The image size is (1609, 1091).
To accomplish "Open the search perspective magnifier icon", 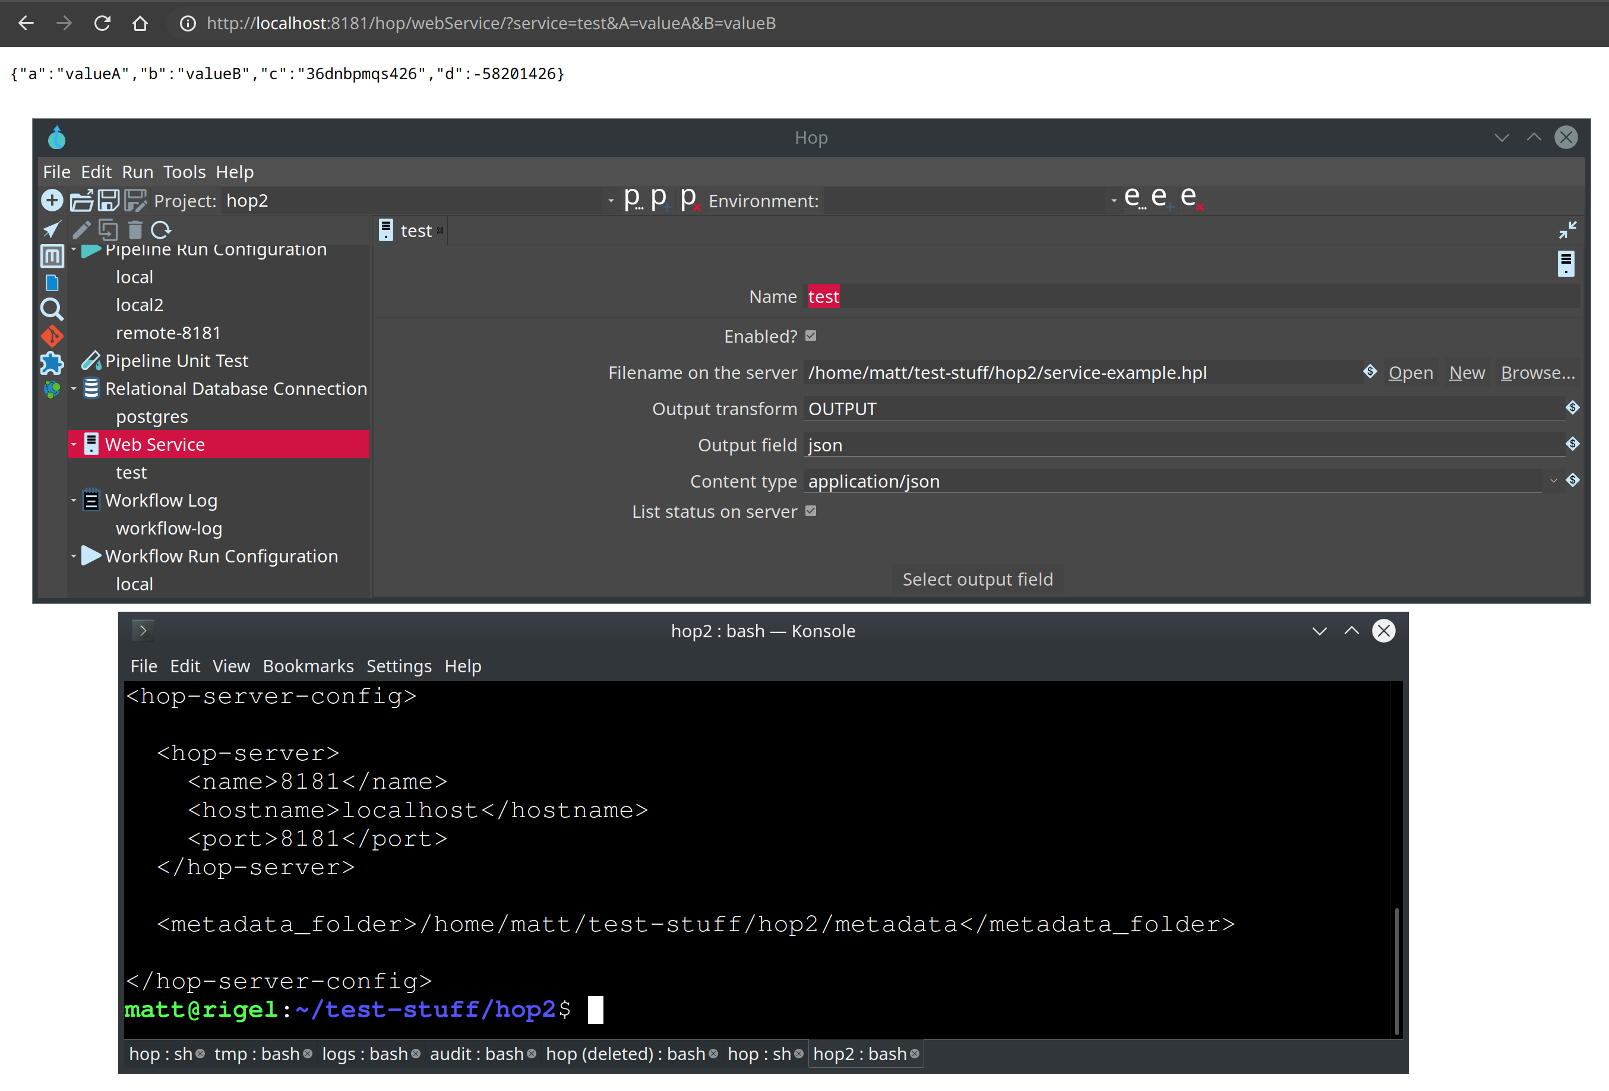I will pos(52,309).
